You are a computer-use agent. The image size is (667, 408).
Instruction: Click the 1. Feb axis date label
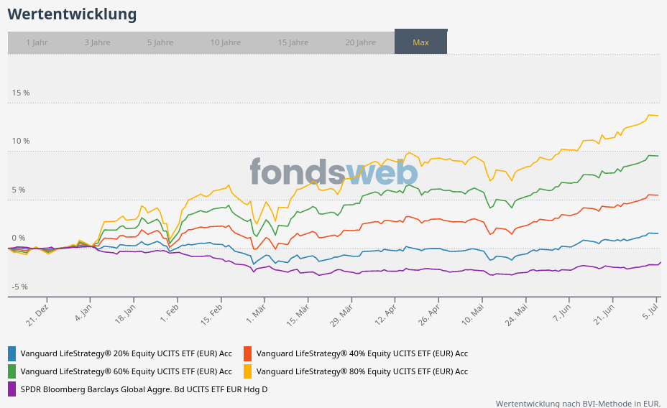pyautogui.click(x=170, y=312)
